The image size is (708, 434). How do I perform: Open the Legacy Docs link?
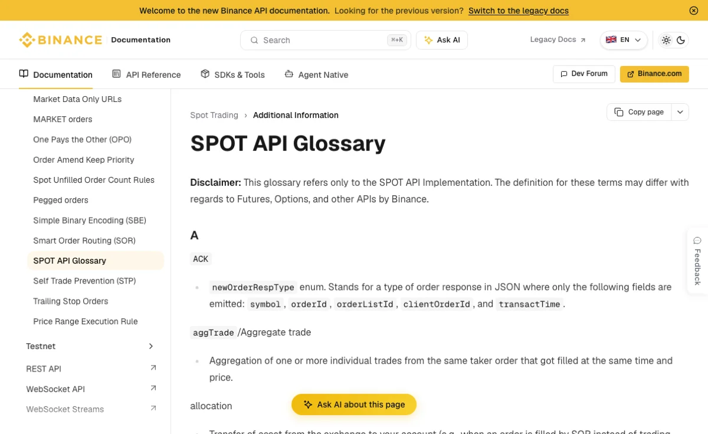pyautogui.click(x=558, y=40)
